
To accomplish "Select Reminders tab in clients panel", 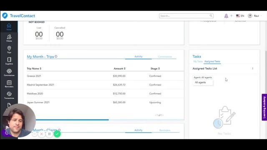I will (165, 130).
